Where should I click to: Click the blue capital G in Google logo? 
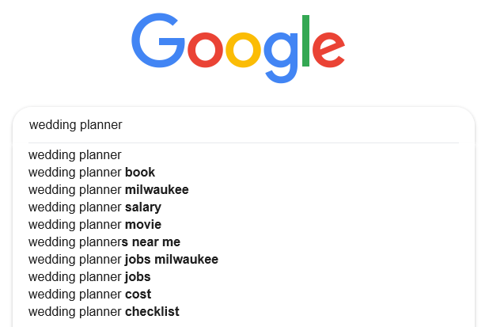pyautogui.click(x=158, y=40)
